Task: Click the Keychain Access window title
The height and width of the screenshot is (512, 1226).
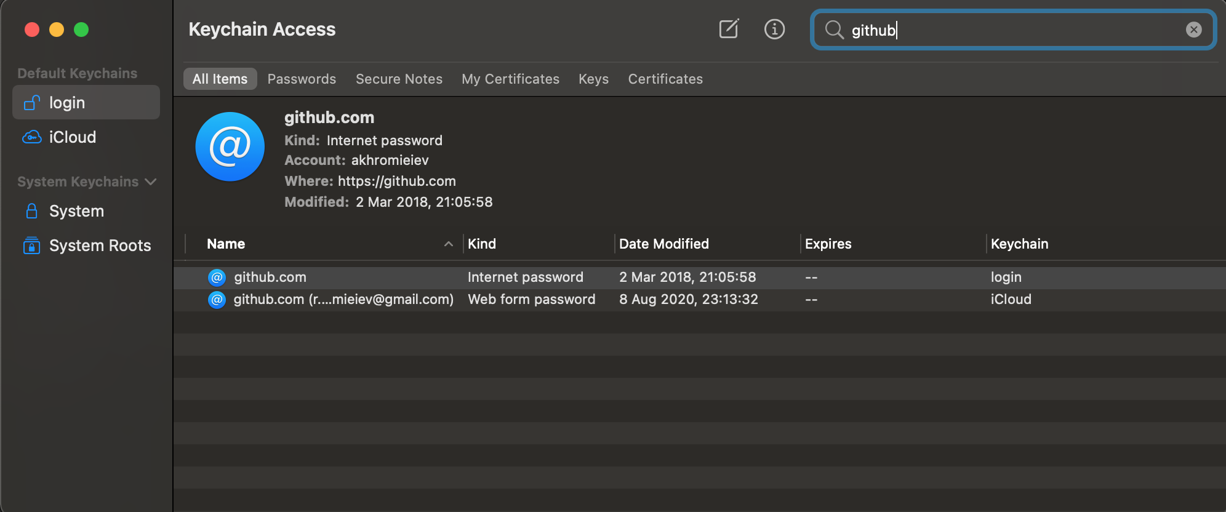Action: 262,29
